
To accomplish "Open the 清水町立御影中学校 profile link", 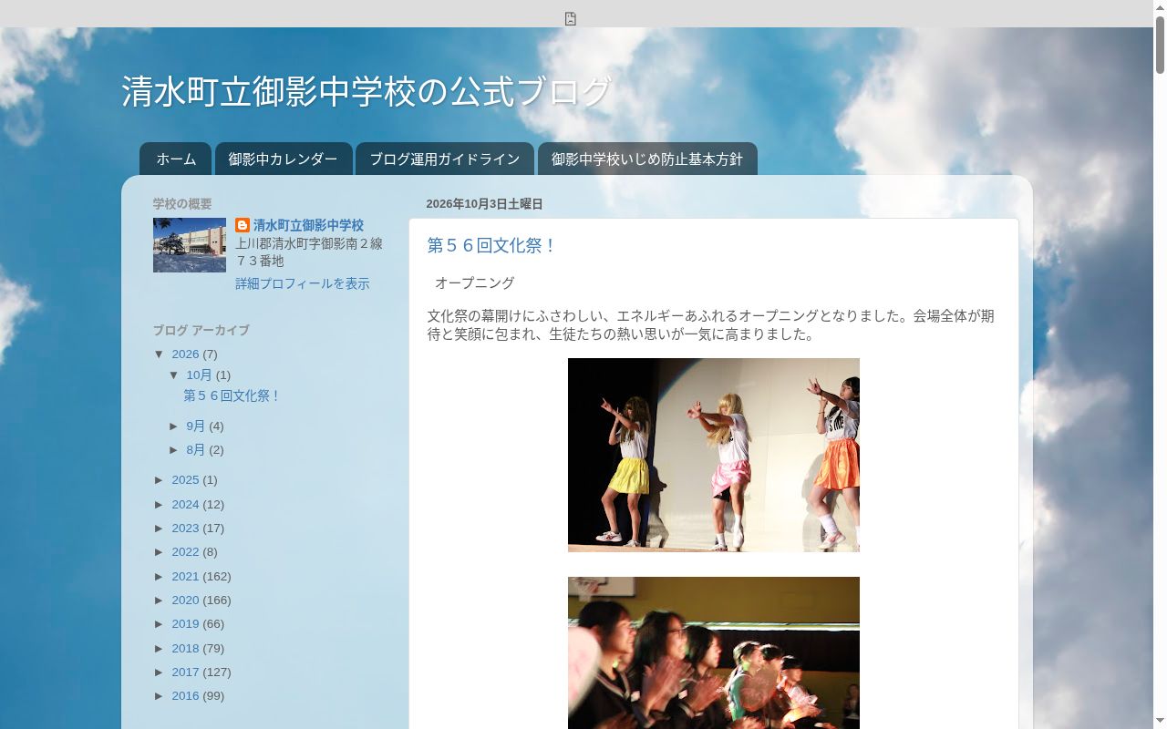I will pos(308,225).
